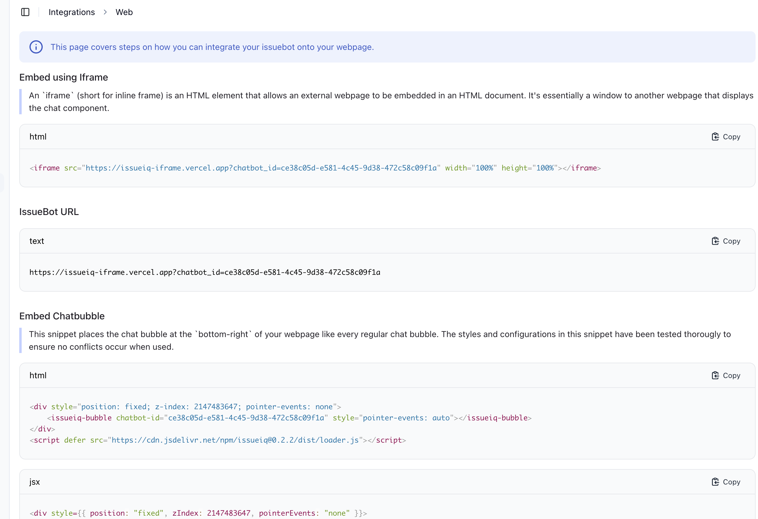Screen dimensions: 758x519
Task: Click the iframe description paragraph
Action: pyautogui.click(x=391, y=102)
